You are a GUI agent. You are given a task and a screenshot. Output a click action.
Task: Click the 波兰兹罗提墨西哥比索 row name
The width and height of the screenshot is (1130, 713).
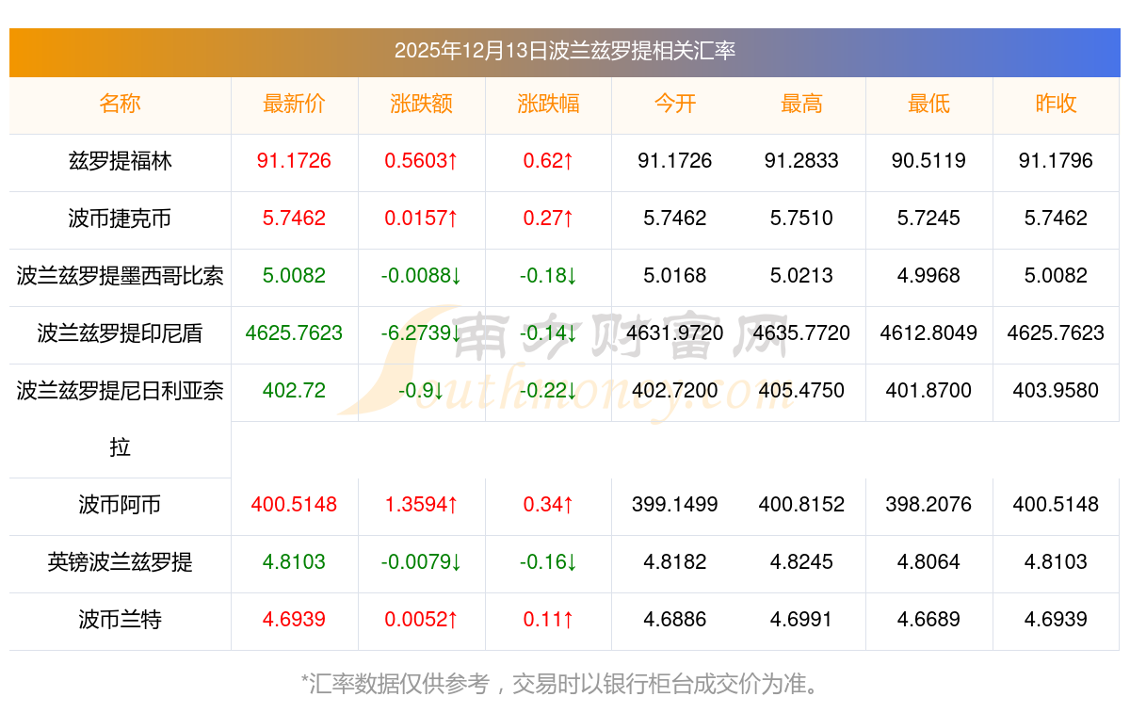(x=120, y=276)
